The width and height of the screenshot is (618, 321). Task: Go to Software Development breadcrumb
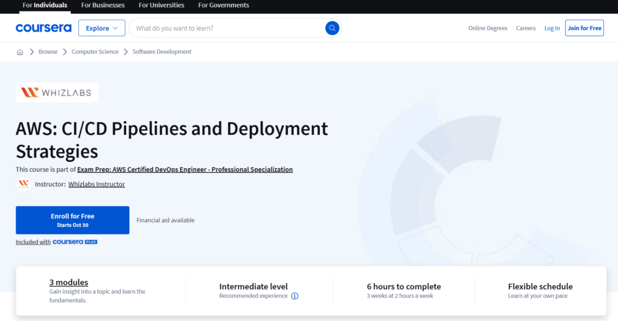click(162, 52)
